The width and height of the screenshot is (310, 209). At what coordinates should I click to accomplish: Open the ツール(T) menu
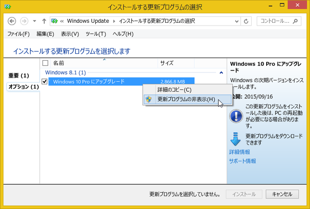click(x=96, y=34)
